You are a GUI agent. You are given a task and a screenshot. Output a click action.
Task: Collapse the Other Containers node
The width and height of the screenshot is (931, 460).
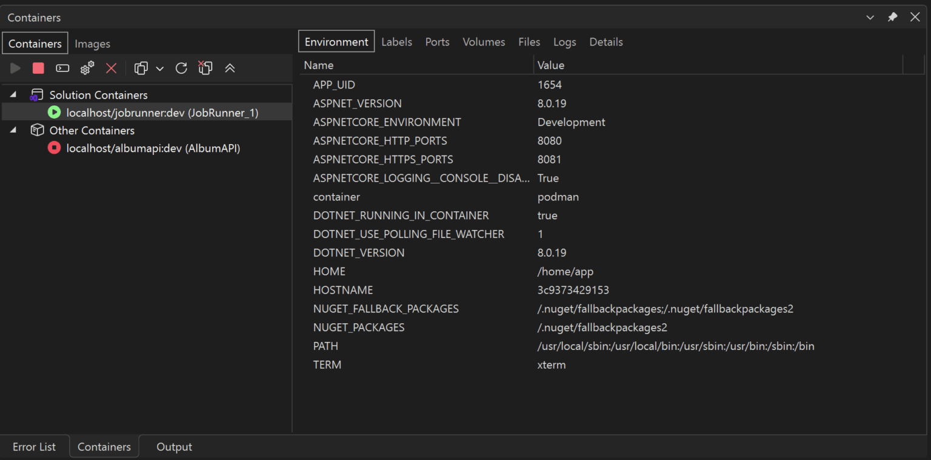[x=13, y=130]
